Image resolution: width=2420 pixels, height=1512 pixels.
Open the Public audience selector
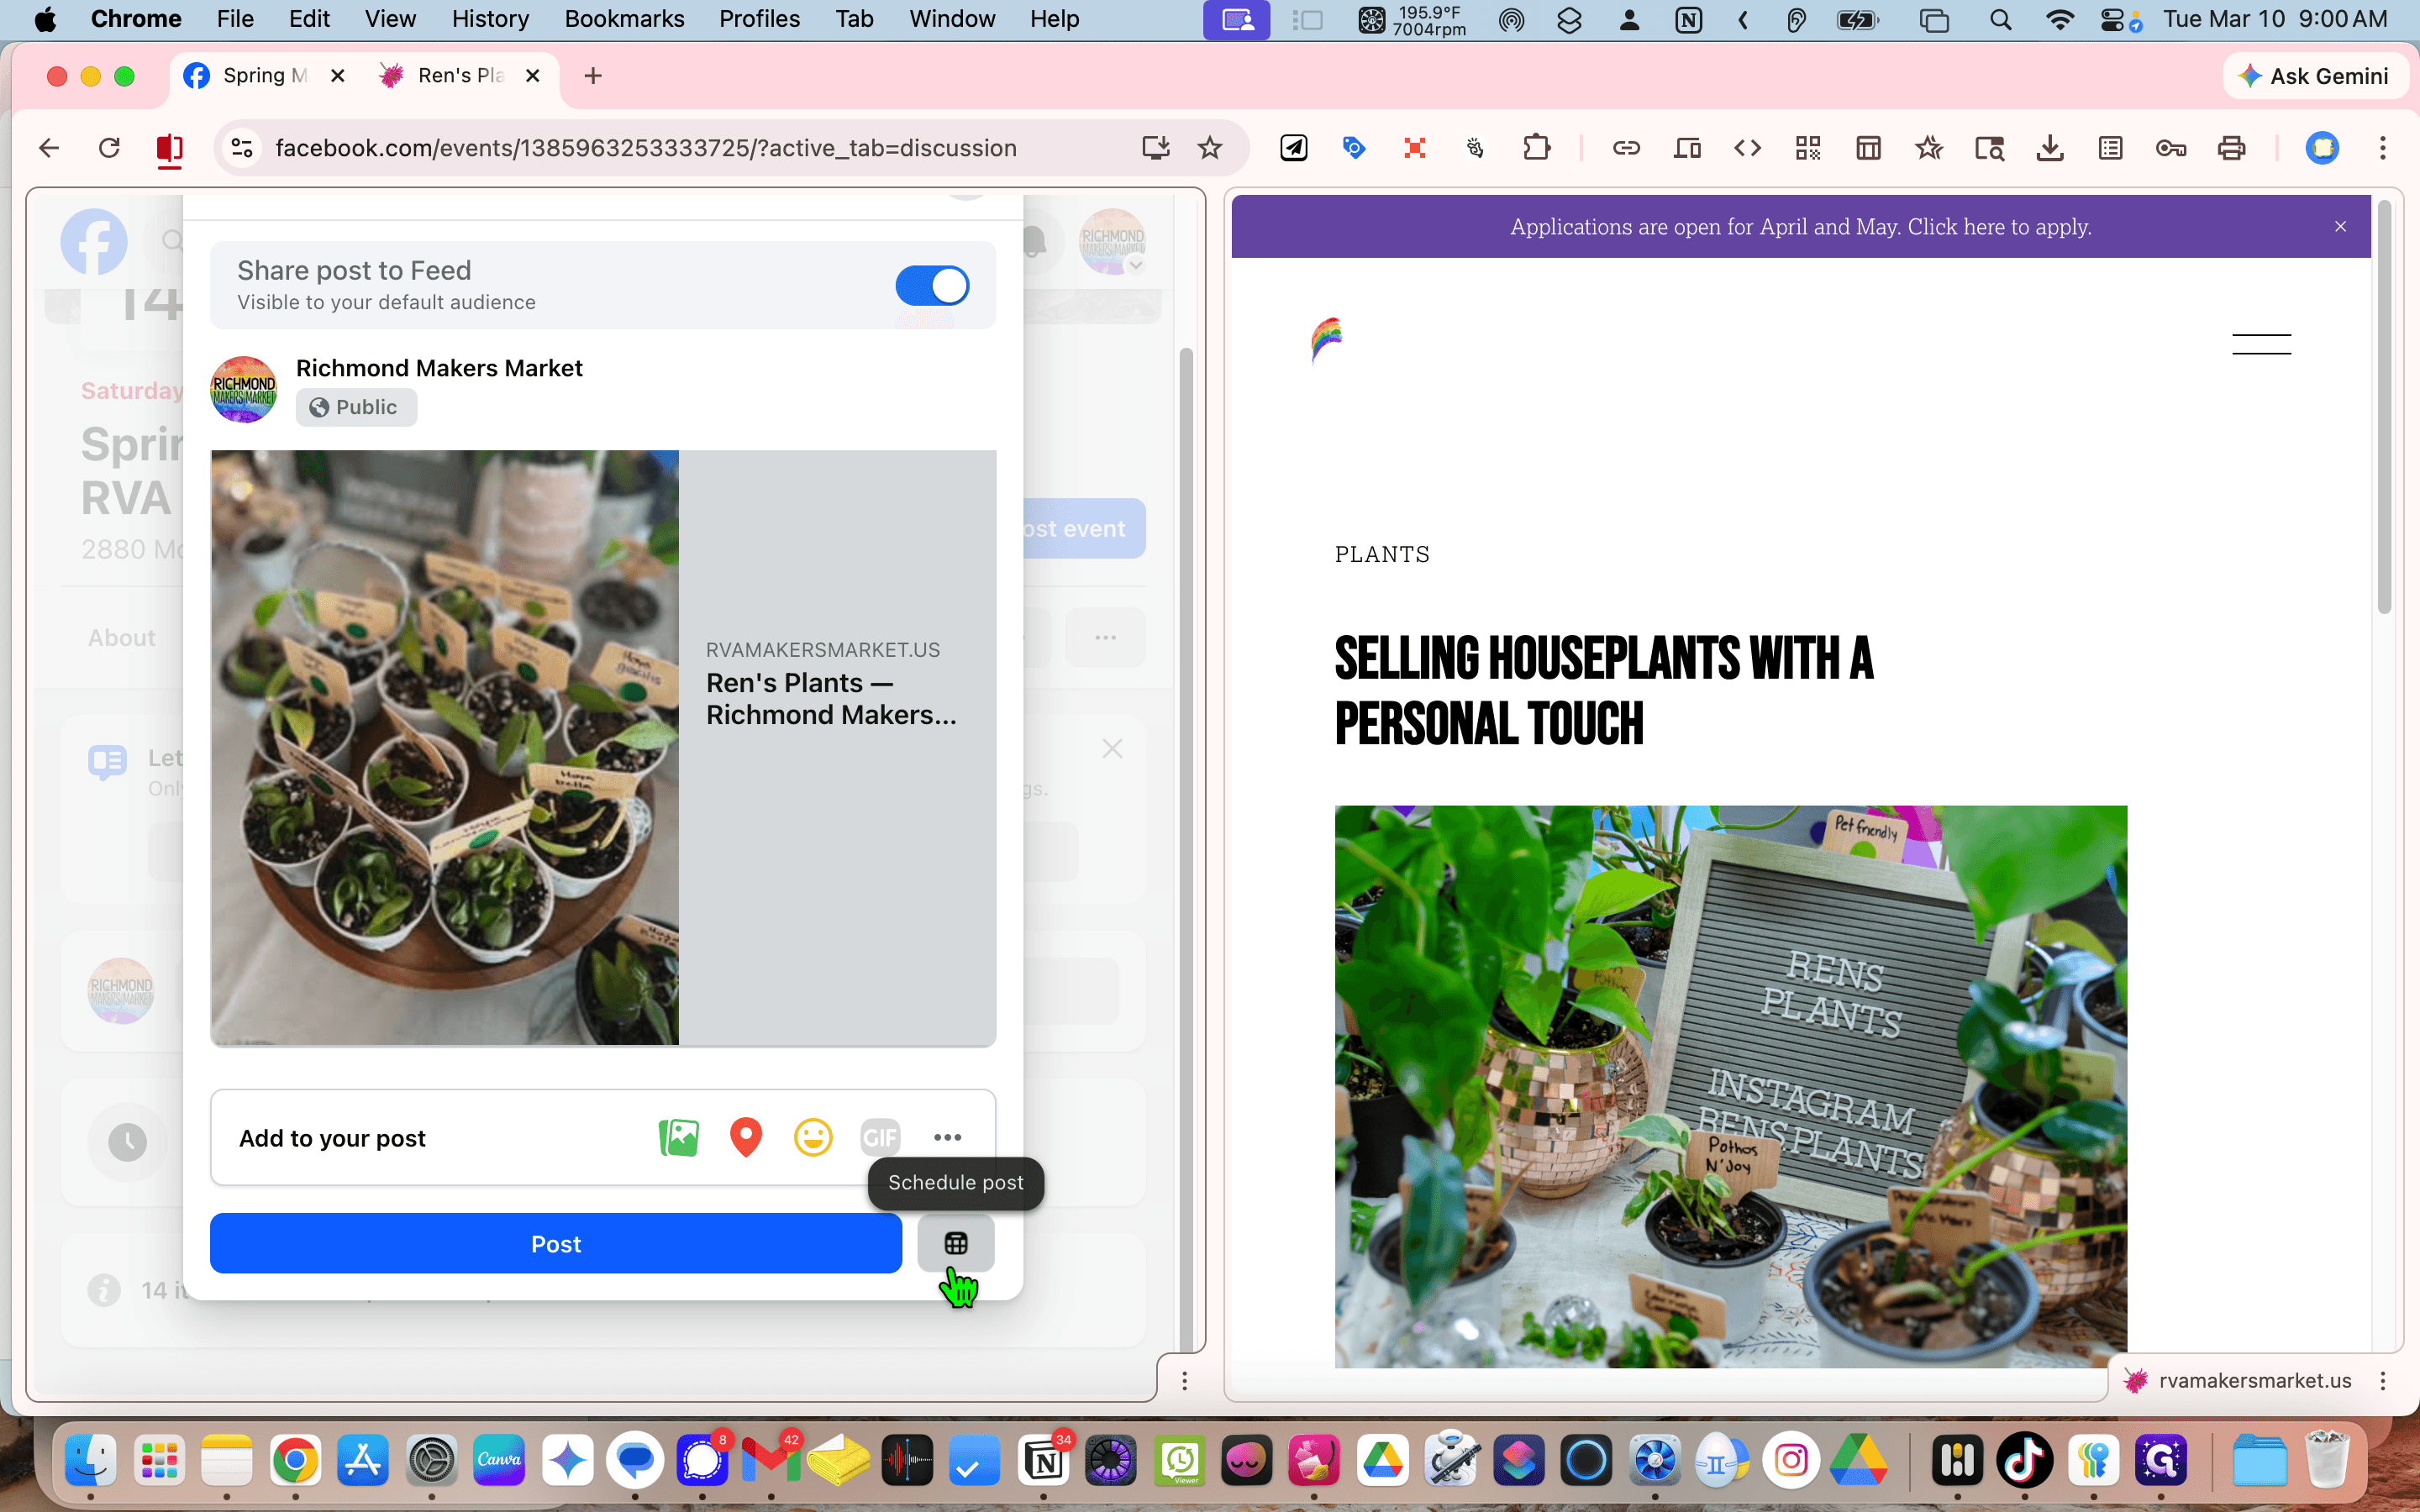[x=356, y=407]
